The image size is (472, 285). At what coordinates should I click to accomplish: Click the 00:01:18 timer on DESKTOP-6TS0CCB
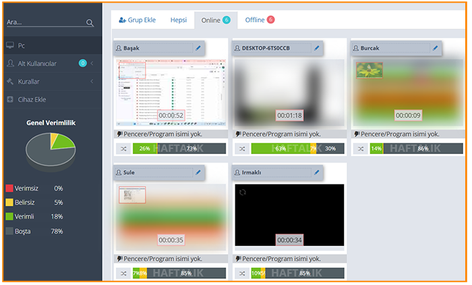289,115
